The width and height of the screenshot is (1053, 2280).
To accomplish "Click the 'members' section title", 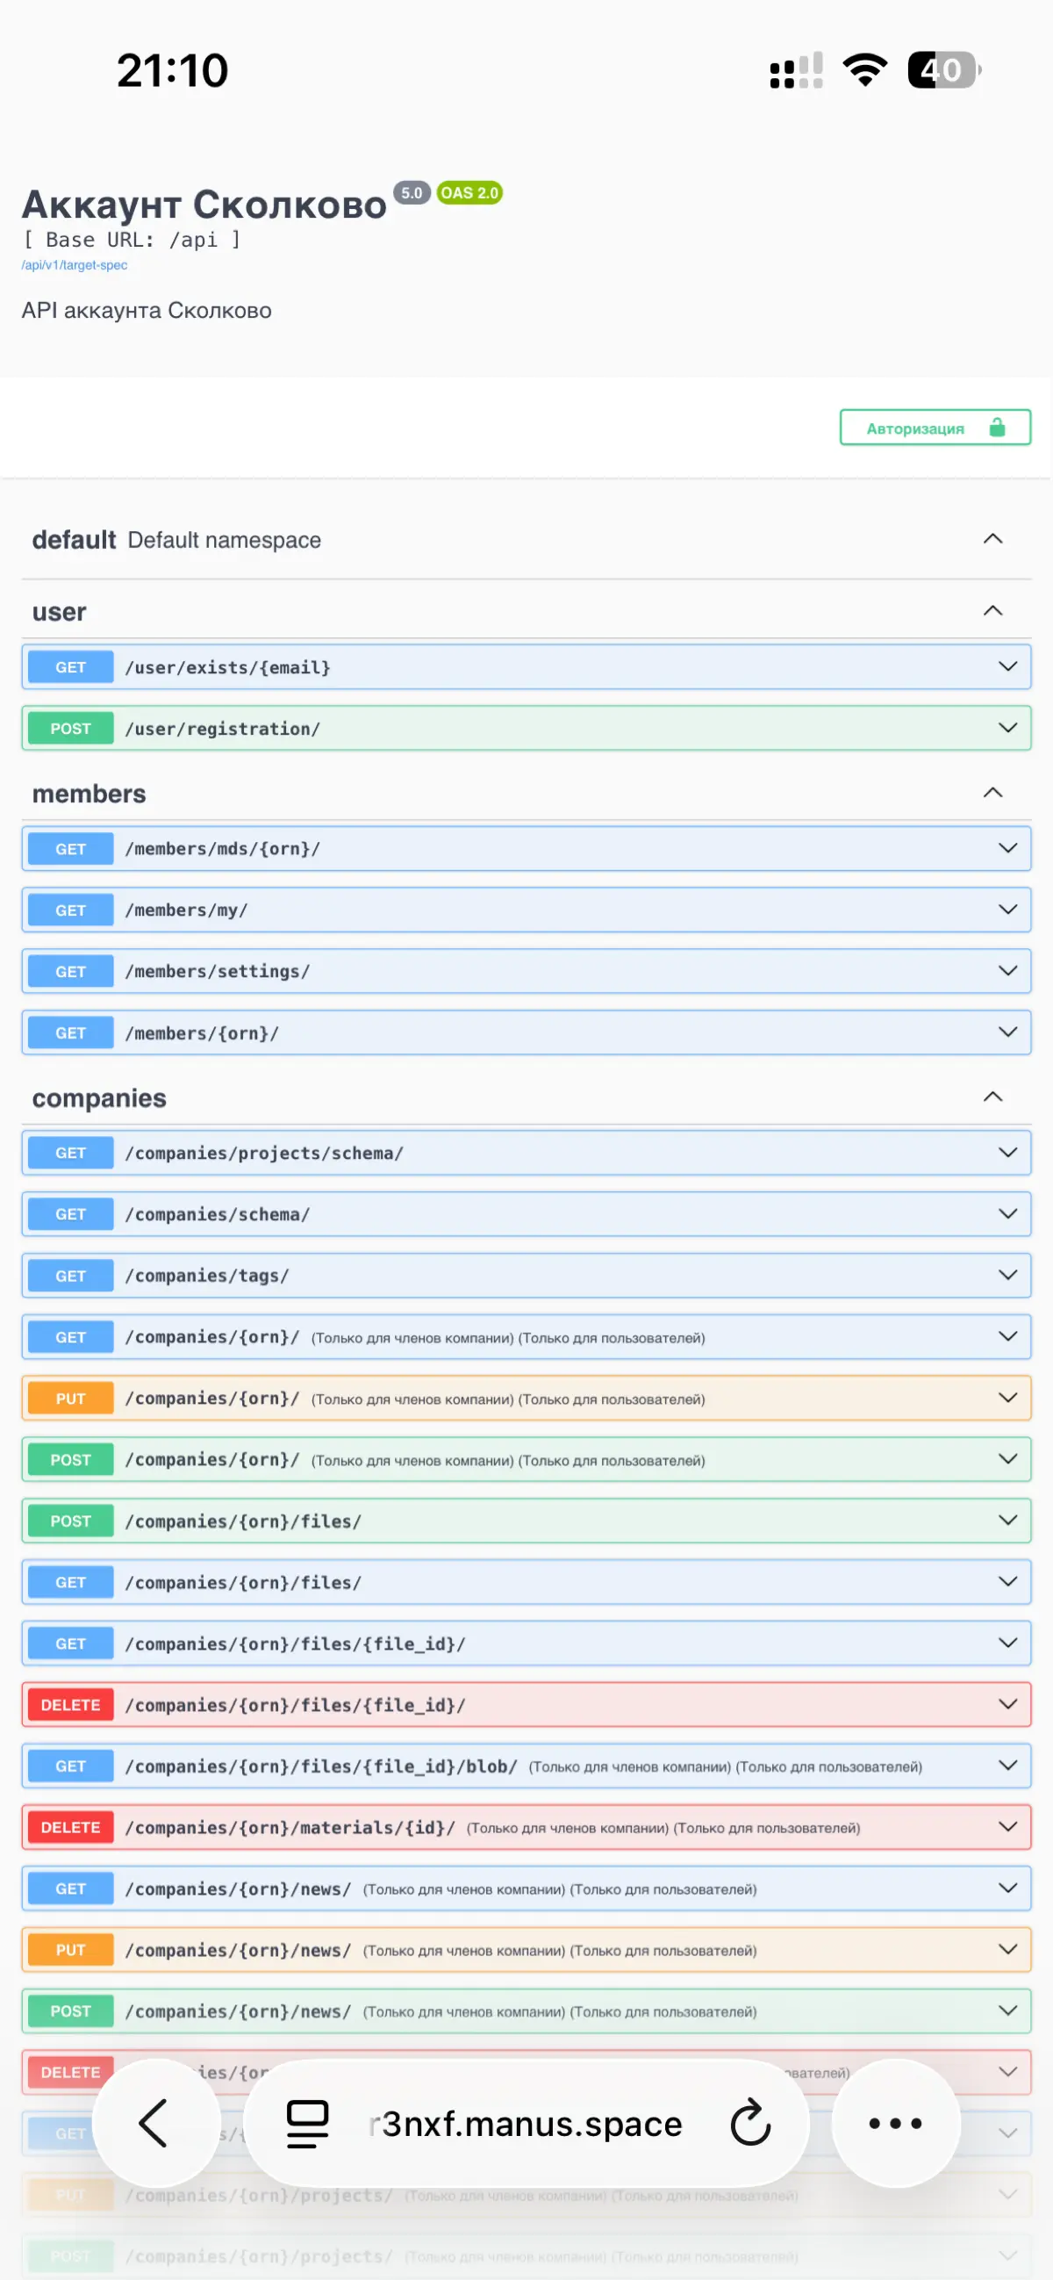I will click(90, 793).
